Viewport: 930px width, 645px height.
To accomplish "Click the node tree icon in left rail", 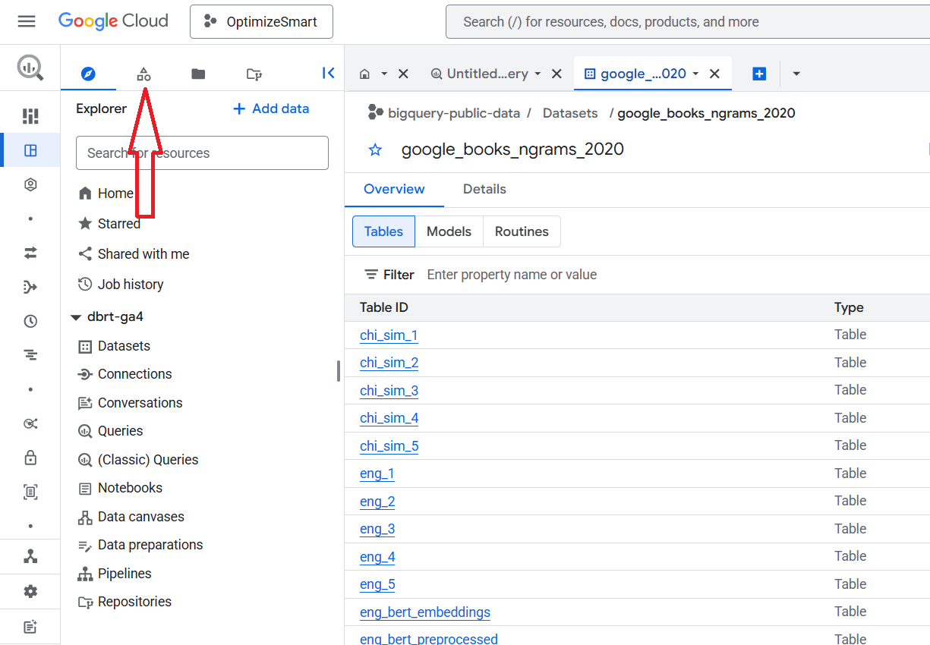I will pyautogui.click(x=30, y=556).
